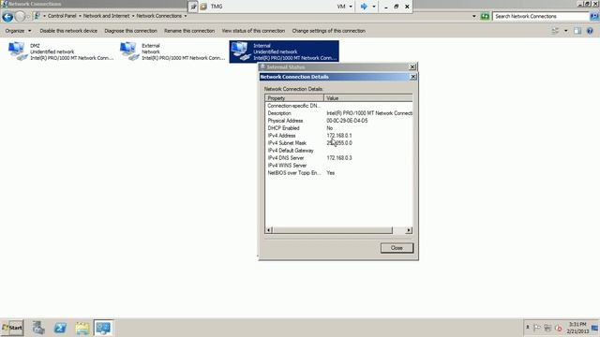Image resolution: width=600 pixels, height=337 pixels.
Task: Select the IPv4 Address row
Action: [x=338, y=136]
